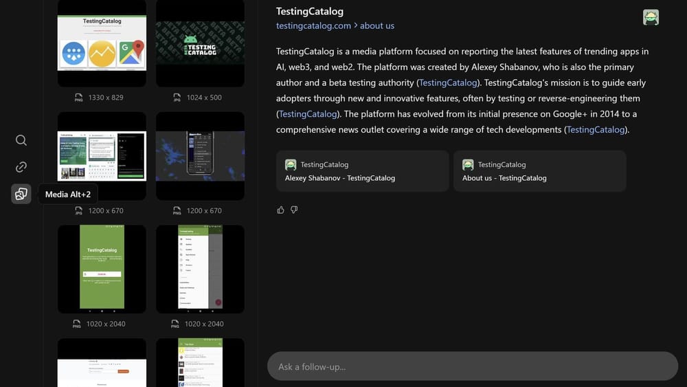Open the Alexey Shabanov - TestingCatalog source card
Viewport: 687px width, 387px height.
pyautogui.click(x=362, y=171)
